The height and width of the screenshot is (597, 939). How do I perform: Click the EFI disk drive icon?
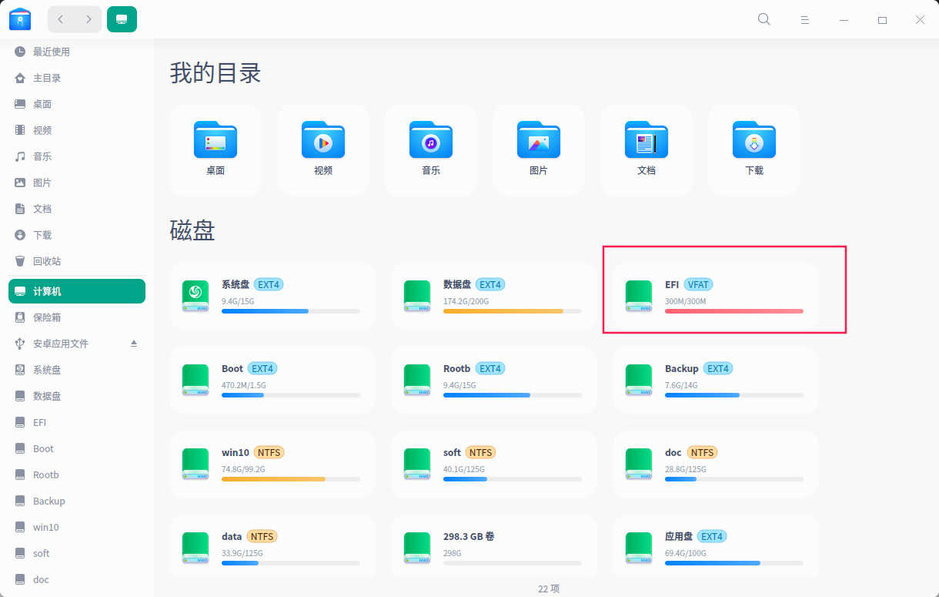pyautogui.click(x=639, y=297)
